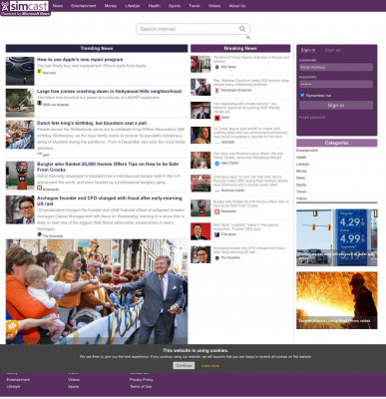Screen dimensions: 386x399
Task: Click Continue on the cookie banner
Action: coord(184,365)
